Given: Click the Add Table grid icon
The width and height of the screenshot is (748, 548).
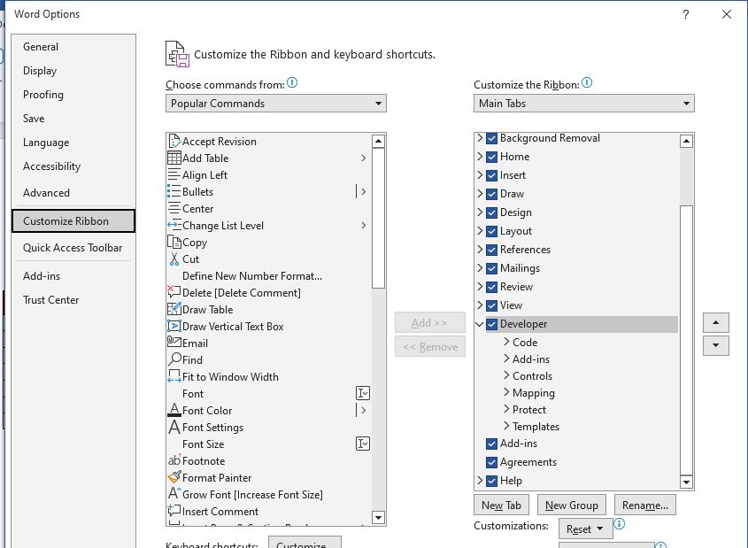Looking at the screenshot, I should click(x=174, y=158).
